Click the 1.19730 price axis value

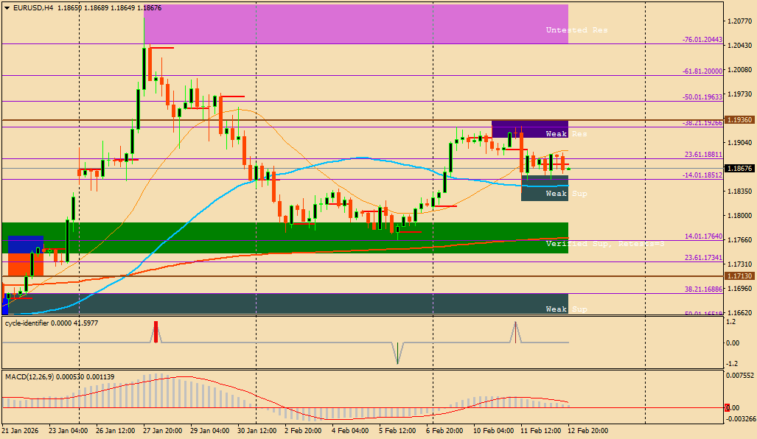(739, 94)
